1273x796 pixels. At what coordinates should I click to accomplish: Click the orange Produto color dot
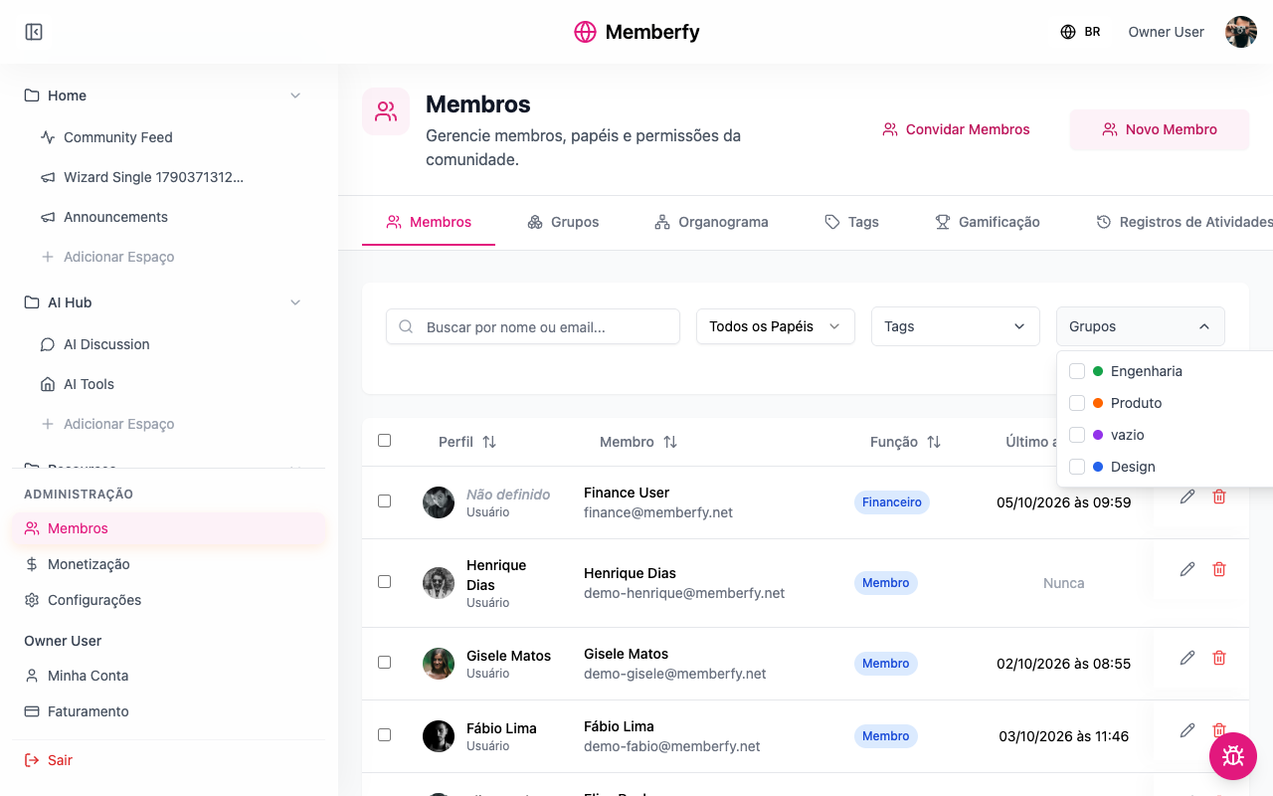tap(1098, 403)
